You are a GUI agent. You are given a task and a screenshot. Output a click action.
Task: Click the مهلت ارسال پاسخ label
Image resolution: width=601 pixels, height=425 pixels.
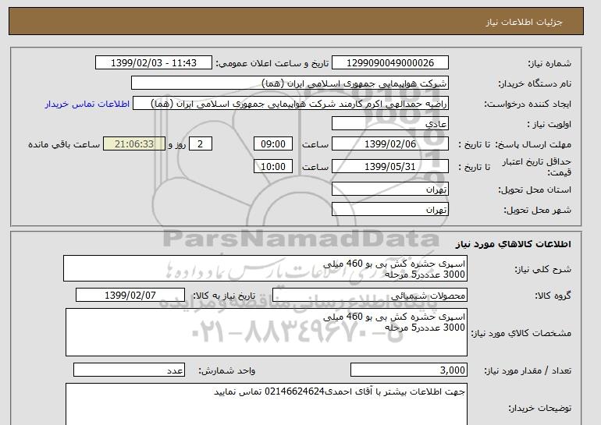click(x=533, y=144)
